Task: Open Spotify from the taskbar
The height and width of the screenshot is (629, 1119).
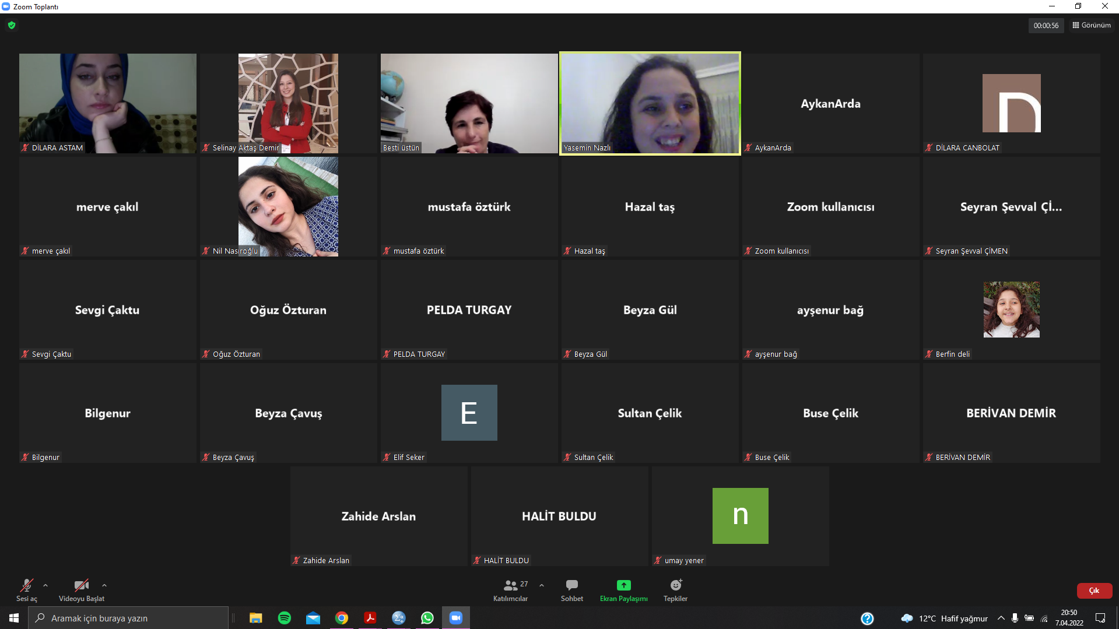Action: (x=285, y=618)
